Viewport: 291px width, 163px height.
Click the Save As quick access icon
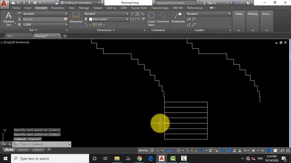[x=29, y=3]
